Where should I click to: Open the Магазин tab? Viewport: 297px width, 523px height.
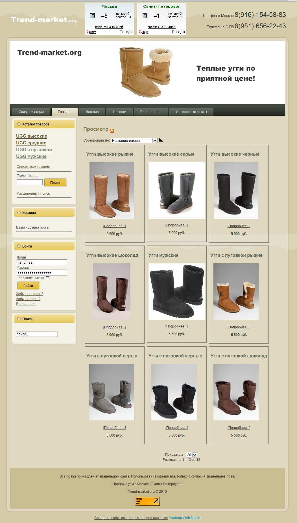pos(92,112)
